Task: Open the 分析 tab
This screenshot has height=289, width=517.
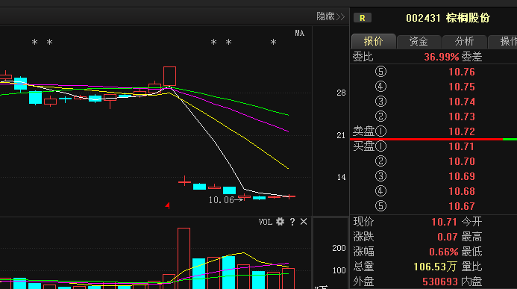Action: 464,42
